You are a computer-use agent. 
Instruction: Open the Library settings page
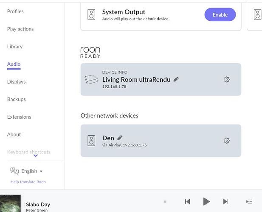pyautogui.click(x=15, y=47)
